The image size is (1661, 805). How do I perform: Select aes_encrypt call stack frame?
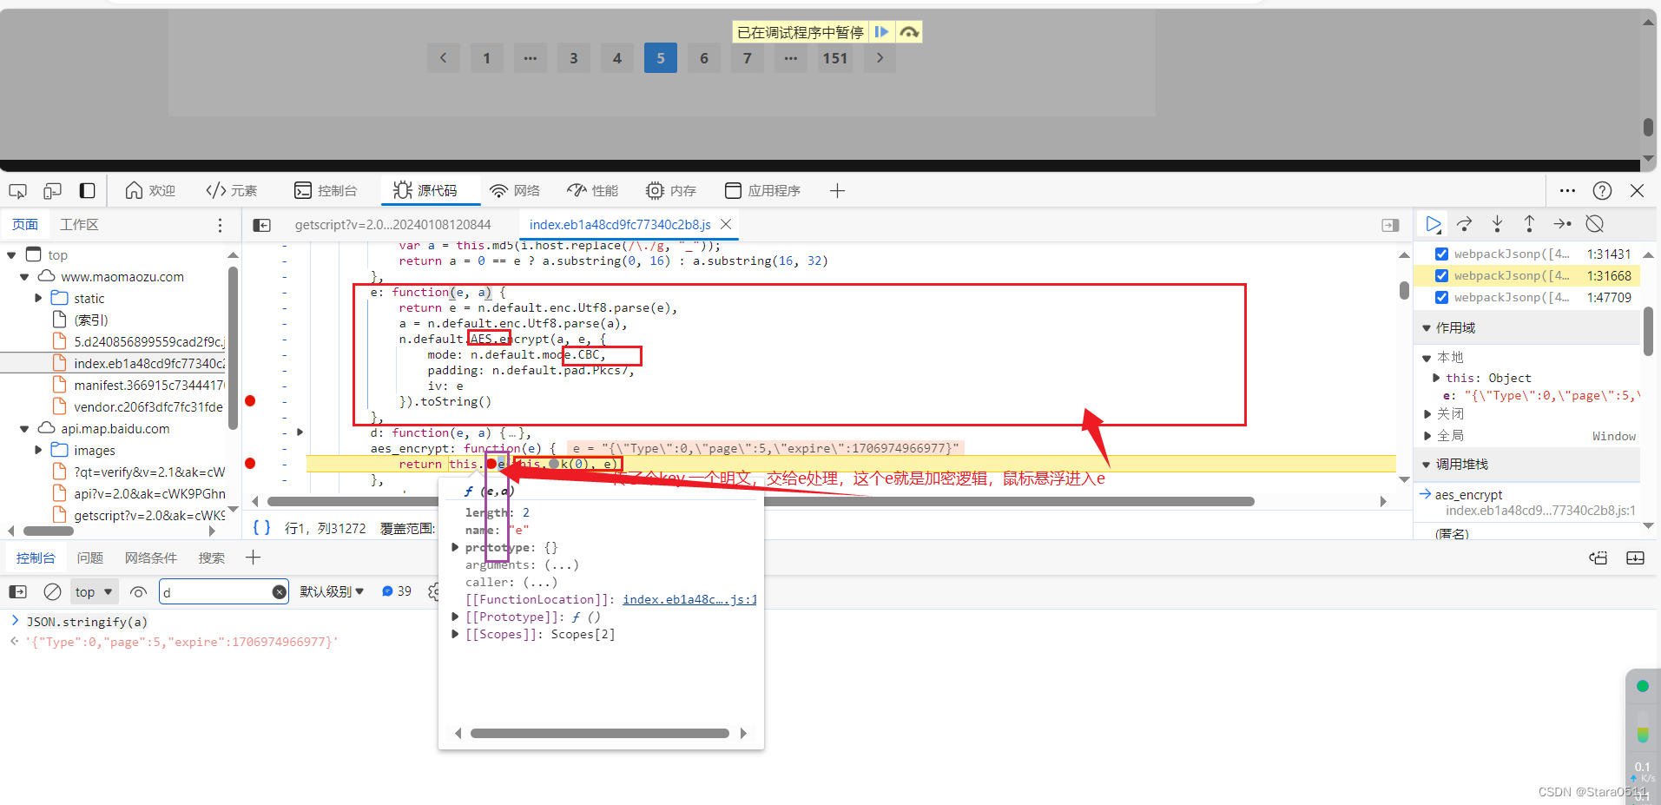click(x=1468, y=494)
